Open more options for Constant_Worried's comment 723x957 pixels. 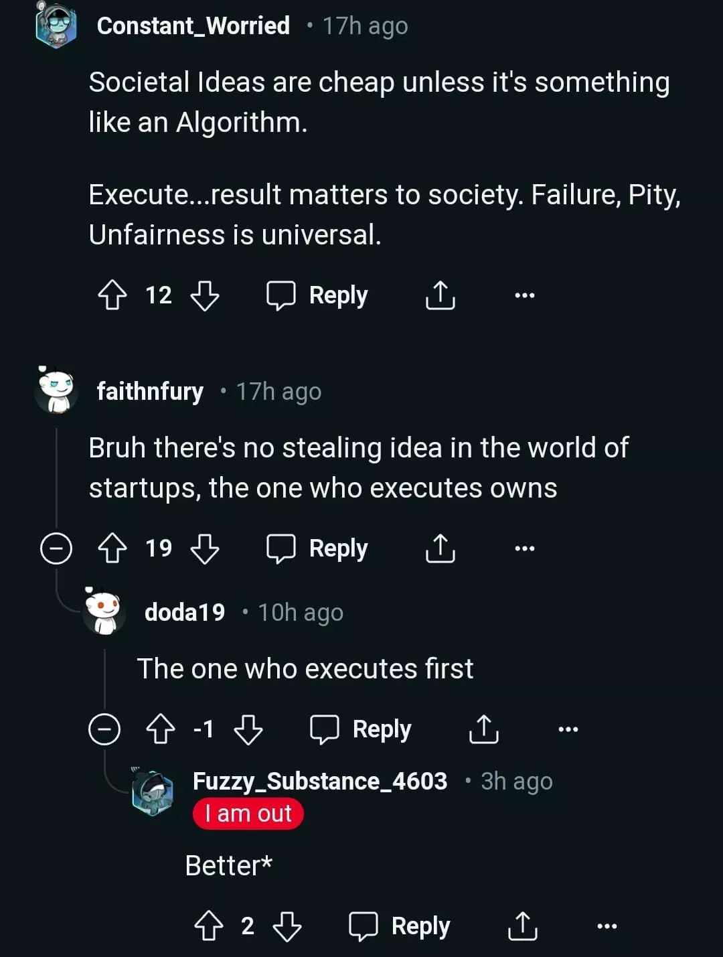coord(525,295)
